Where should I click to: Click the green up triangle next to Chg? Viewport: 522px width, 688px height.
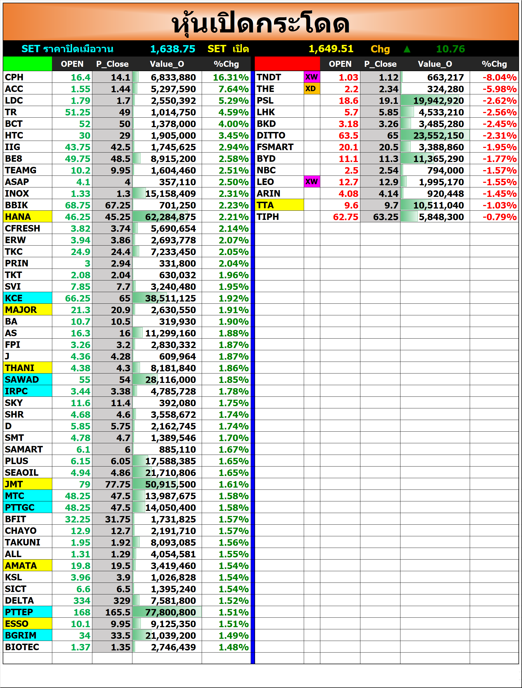click(407, 49)
